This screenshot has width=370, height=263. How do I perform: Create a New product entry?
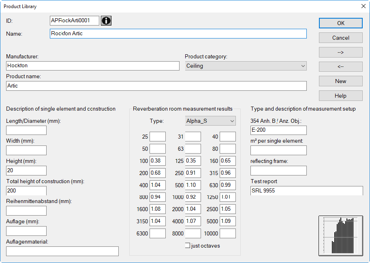[340, 81]
